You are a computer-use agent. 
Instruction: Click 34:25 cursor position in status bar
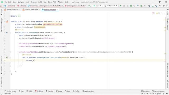pyautogui.click(x=143, y=94)
